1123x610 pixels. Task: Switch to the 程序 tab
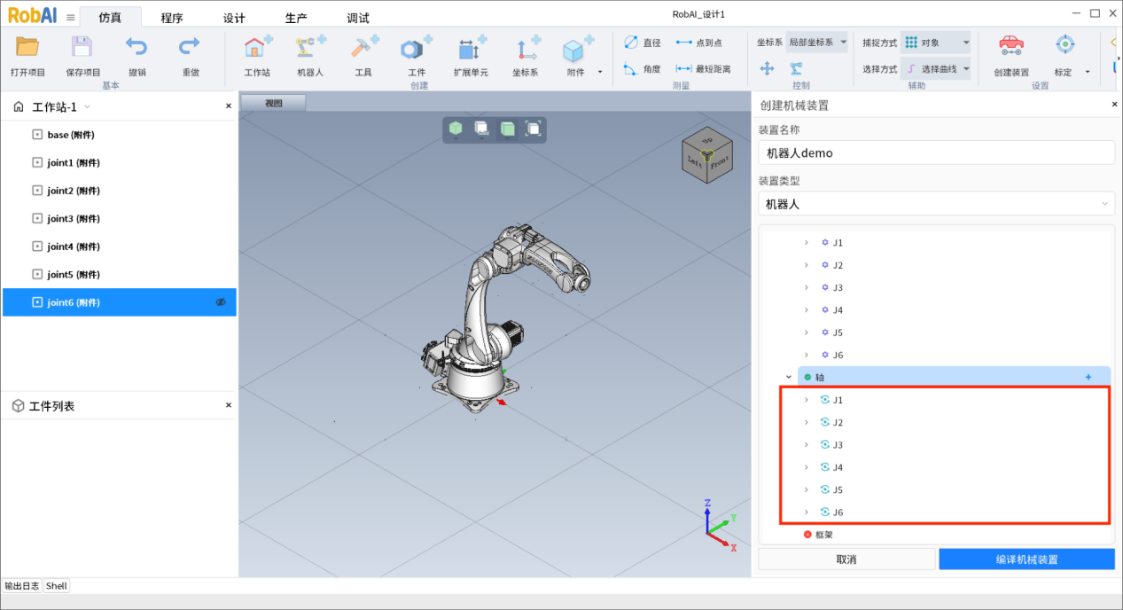[172, 18]
